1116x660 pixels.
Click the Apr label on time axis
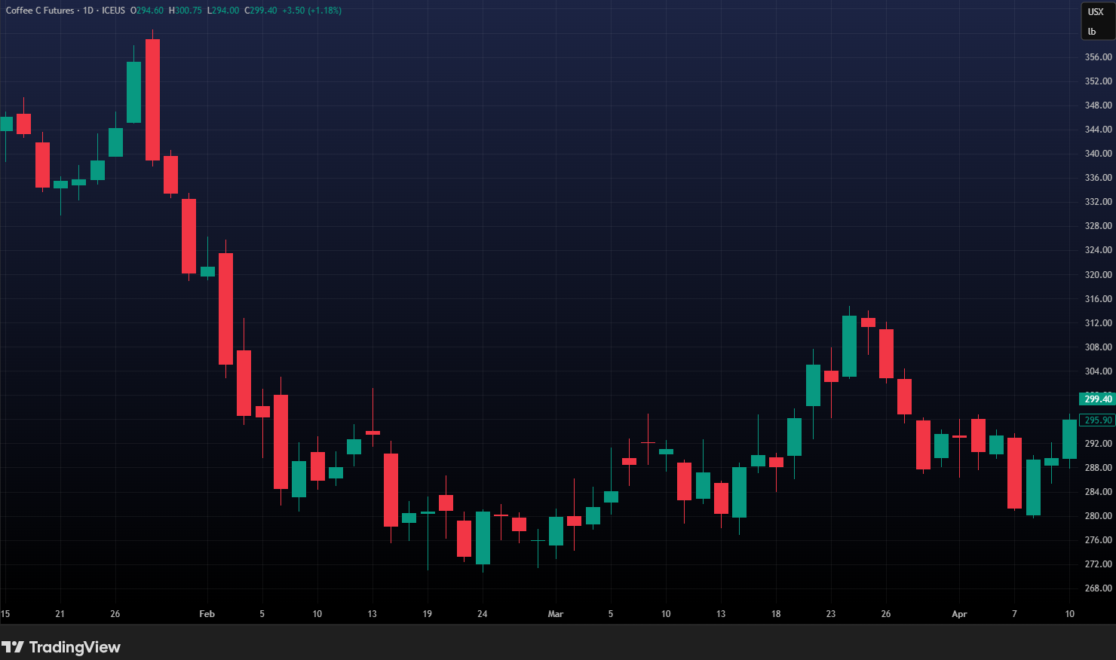pyautogui.click(x=959, y=614)
